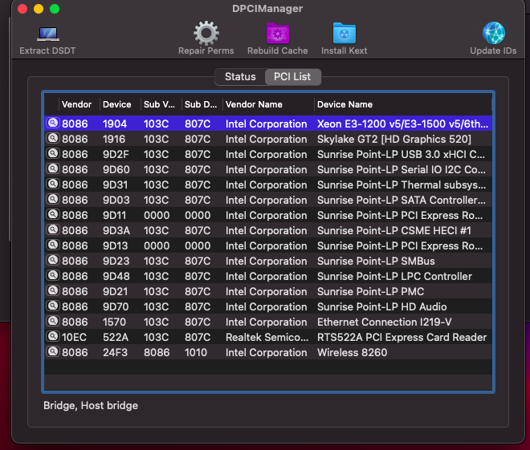The width and height of the screenshot is (530, 450).
Task: Select Sunrise Point-LP HD Audio name
Action: pos(382,306)
